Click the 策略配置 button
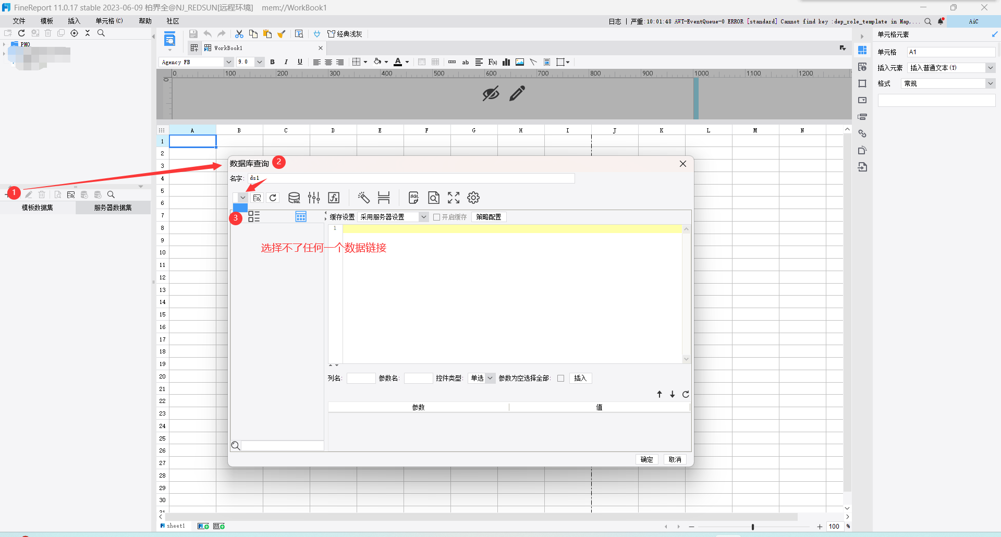Viewport: 1001px width, 537px height. pos(489,217)
